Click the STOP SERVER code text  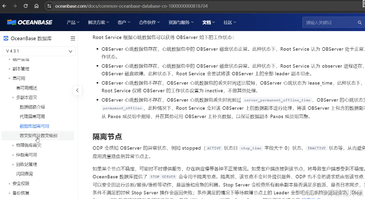(x=163, y=177)
